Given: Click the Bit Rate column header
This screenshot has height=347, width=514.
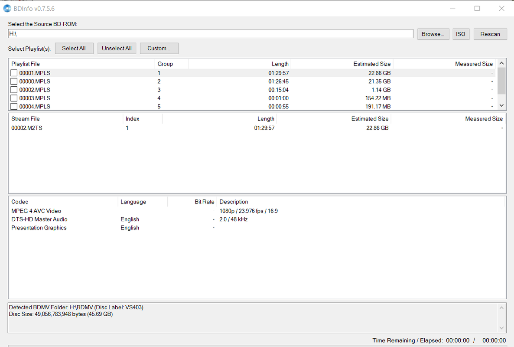Looking at the screenshot, I should (x=192, y=202).
